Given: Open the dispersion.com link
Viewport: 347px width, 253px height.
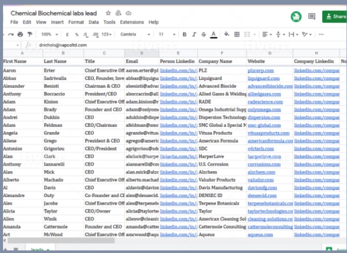Looking at the screenshot, I should pyautogui.click(x=264, y=118).
